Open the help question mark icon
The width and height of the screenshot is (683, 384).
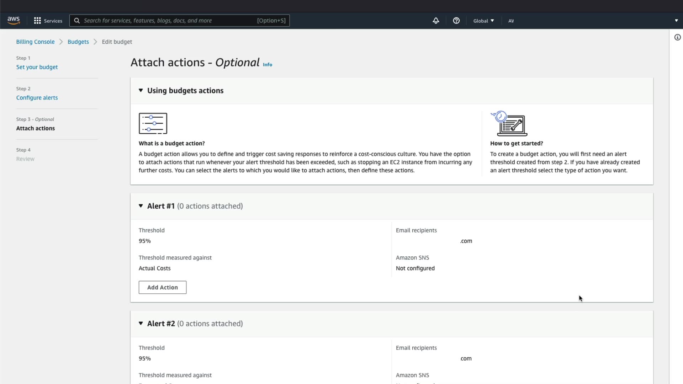coord(456,21)
